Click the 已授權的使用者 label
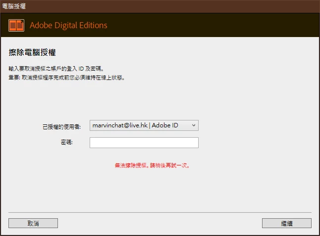Screen dimensions: 320x236 pos(61,127)
